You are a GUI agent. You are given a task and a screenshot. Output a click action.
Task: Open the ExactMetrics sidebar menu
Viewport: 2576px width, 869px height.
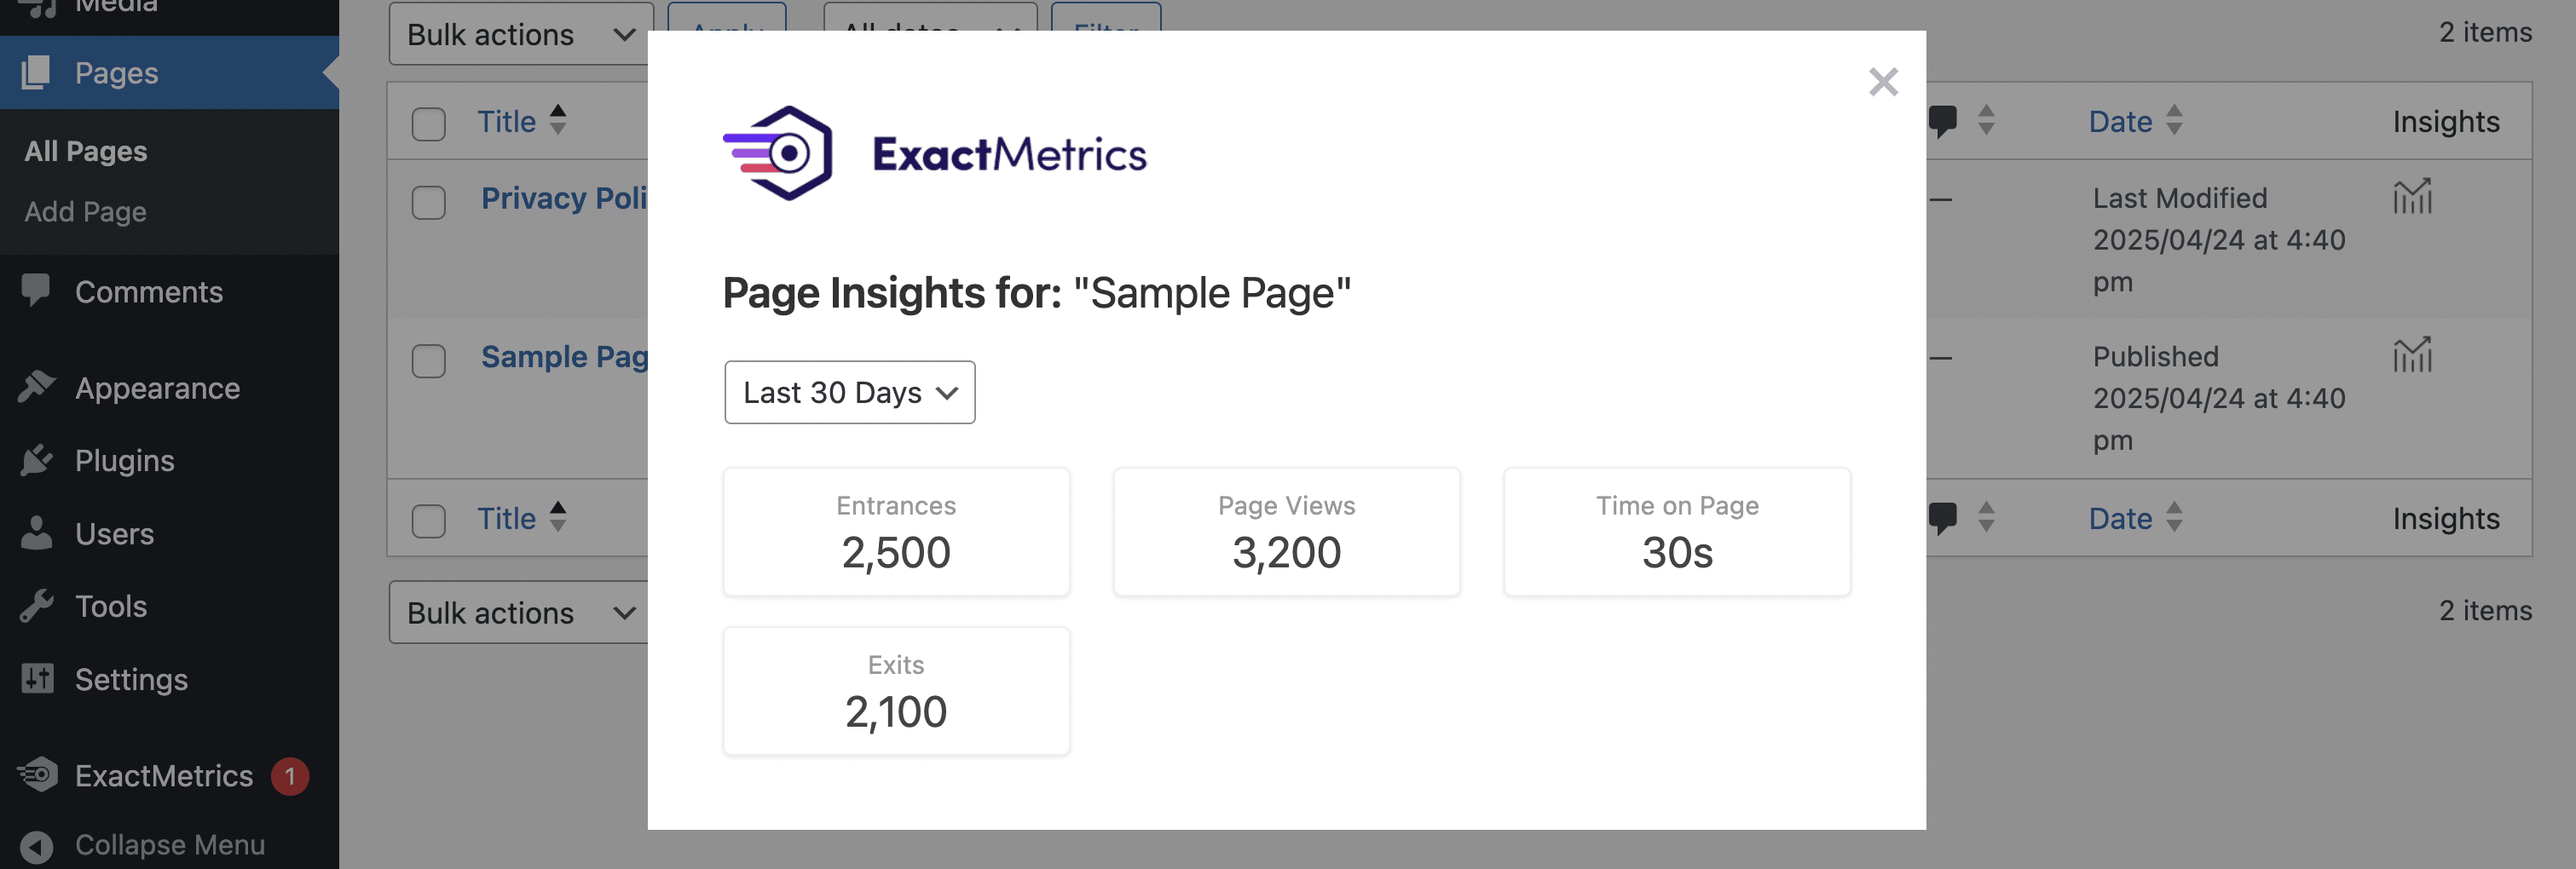point(164,776)
